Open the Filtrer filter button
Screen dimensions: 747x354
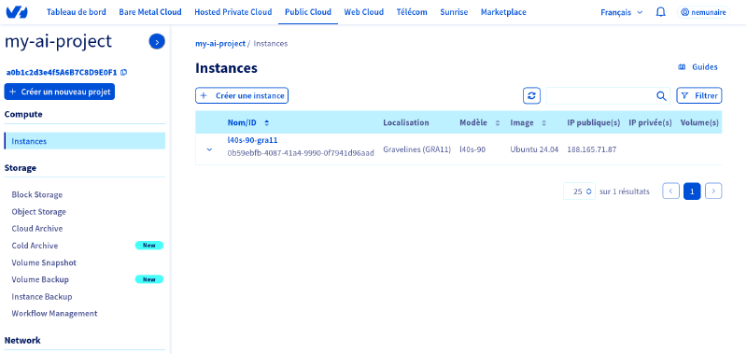[x=699, y=96]
